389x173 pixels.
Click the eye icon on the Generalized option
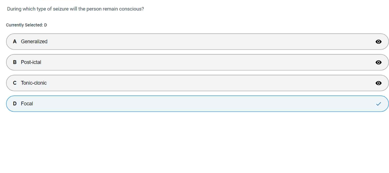coord(378,42)
